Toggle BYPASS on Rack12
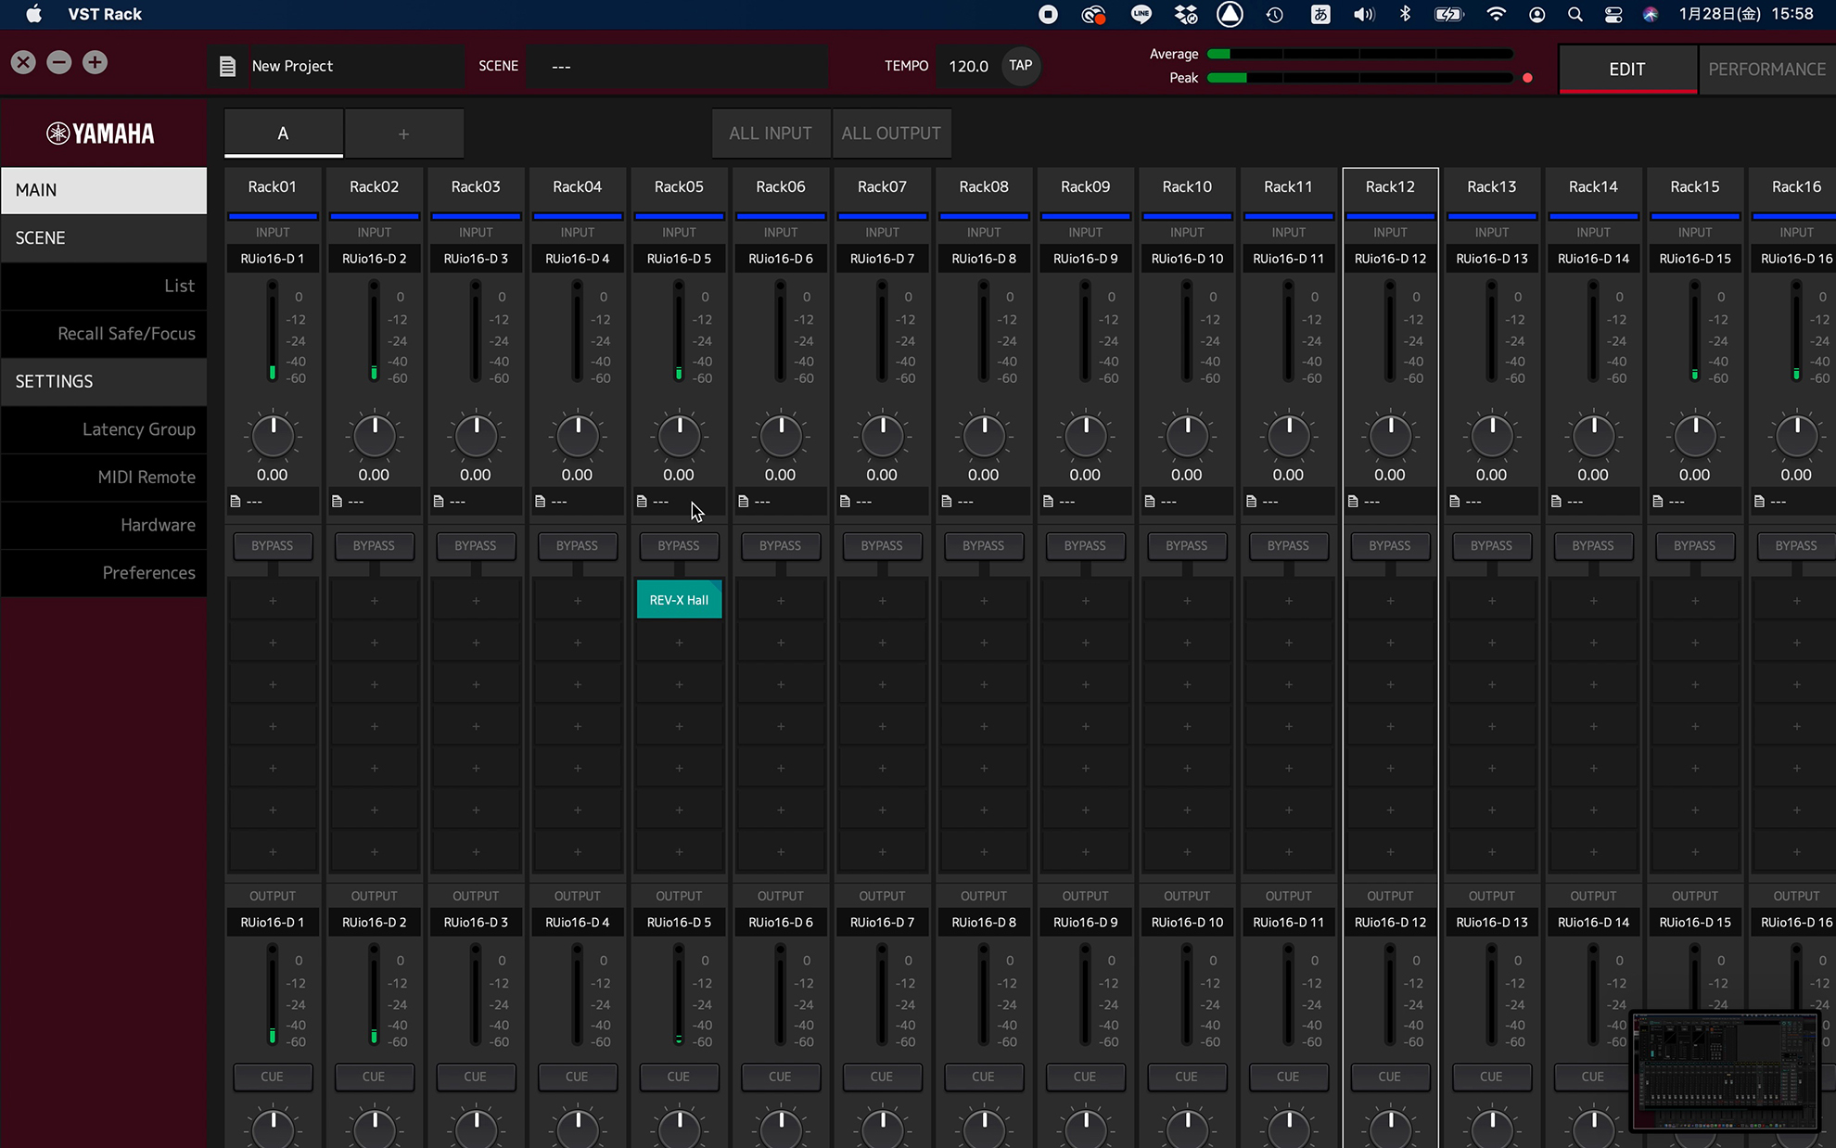1836x1148 pixels. pyautogui.click(x=1389, y=545)
